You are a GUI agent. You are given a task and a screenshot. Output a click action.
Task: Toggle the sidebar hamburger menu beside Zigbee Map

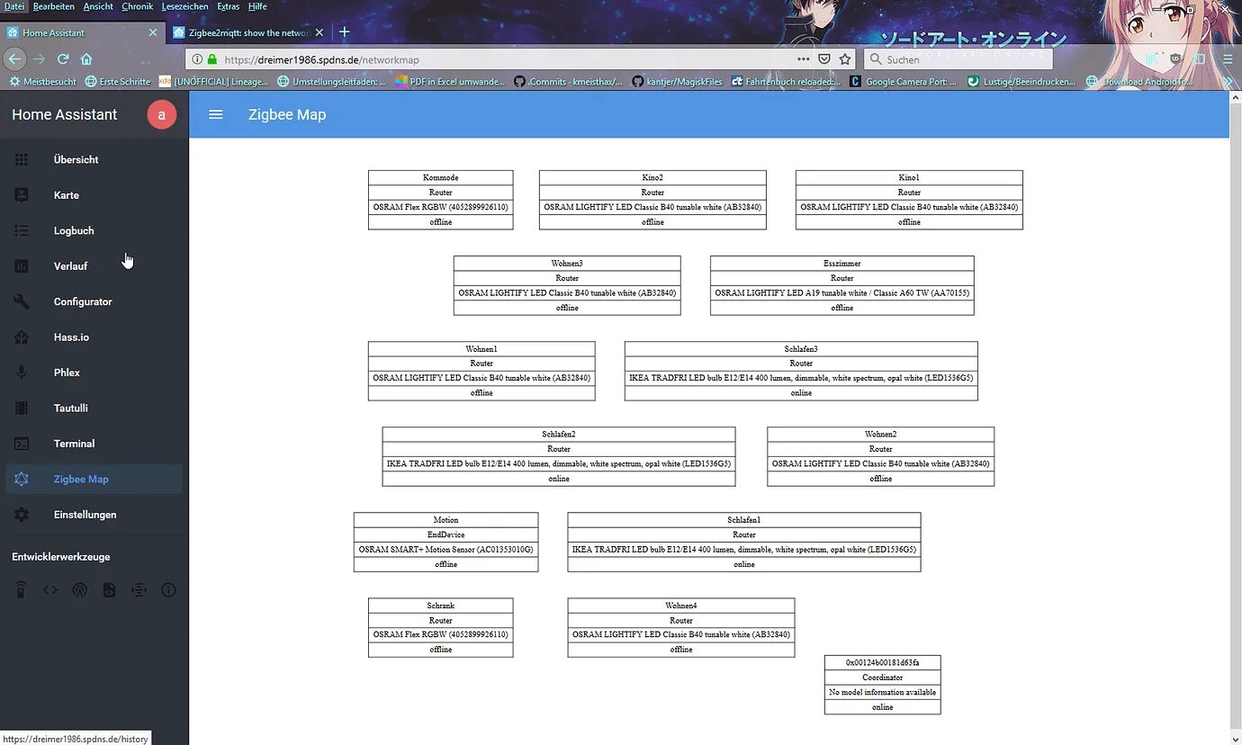tap(216, 114)
